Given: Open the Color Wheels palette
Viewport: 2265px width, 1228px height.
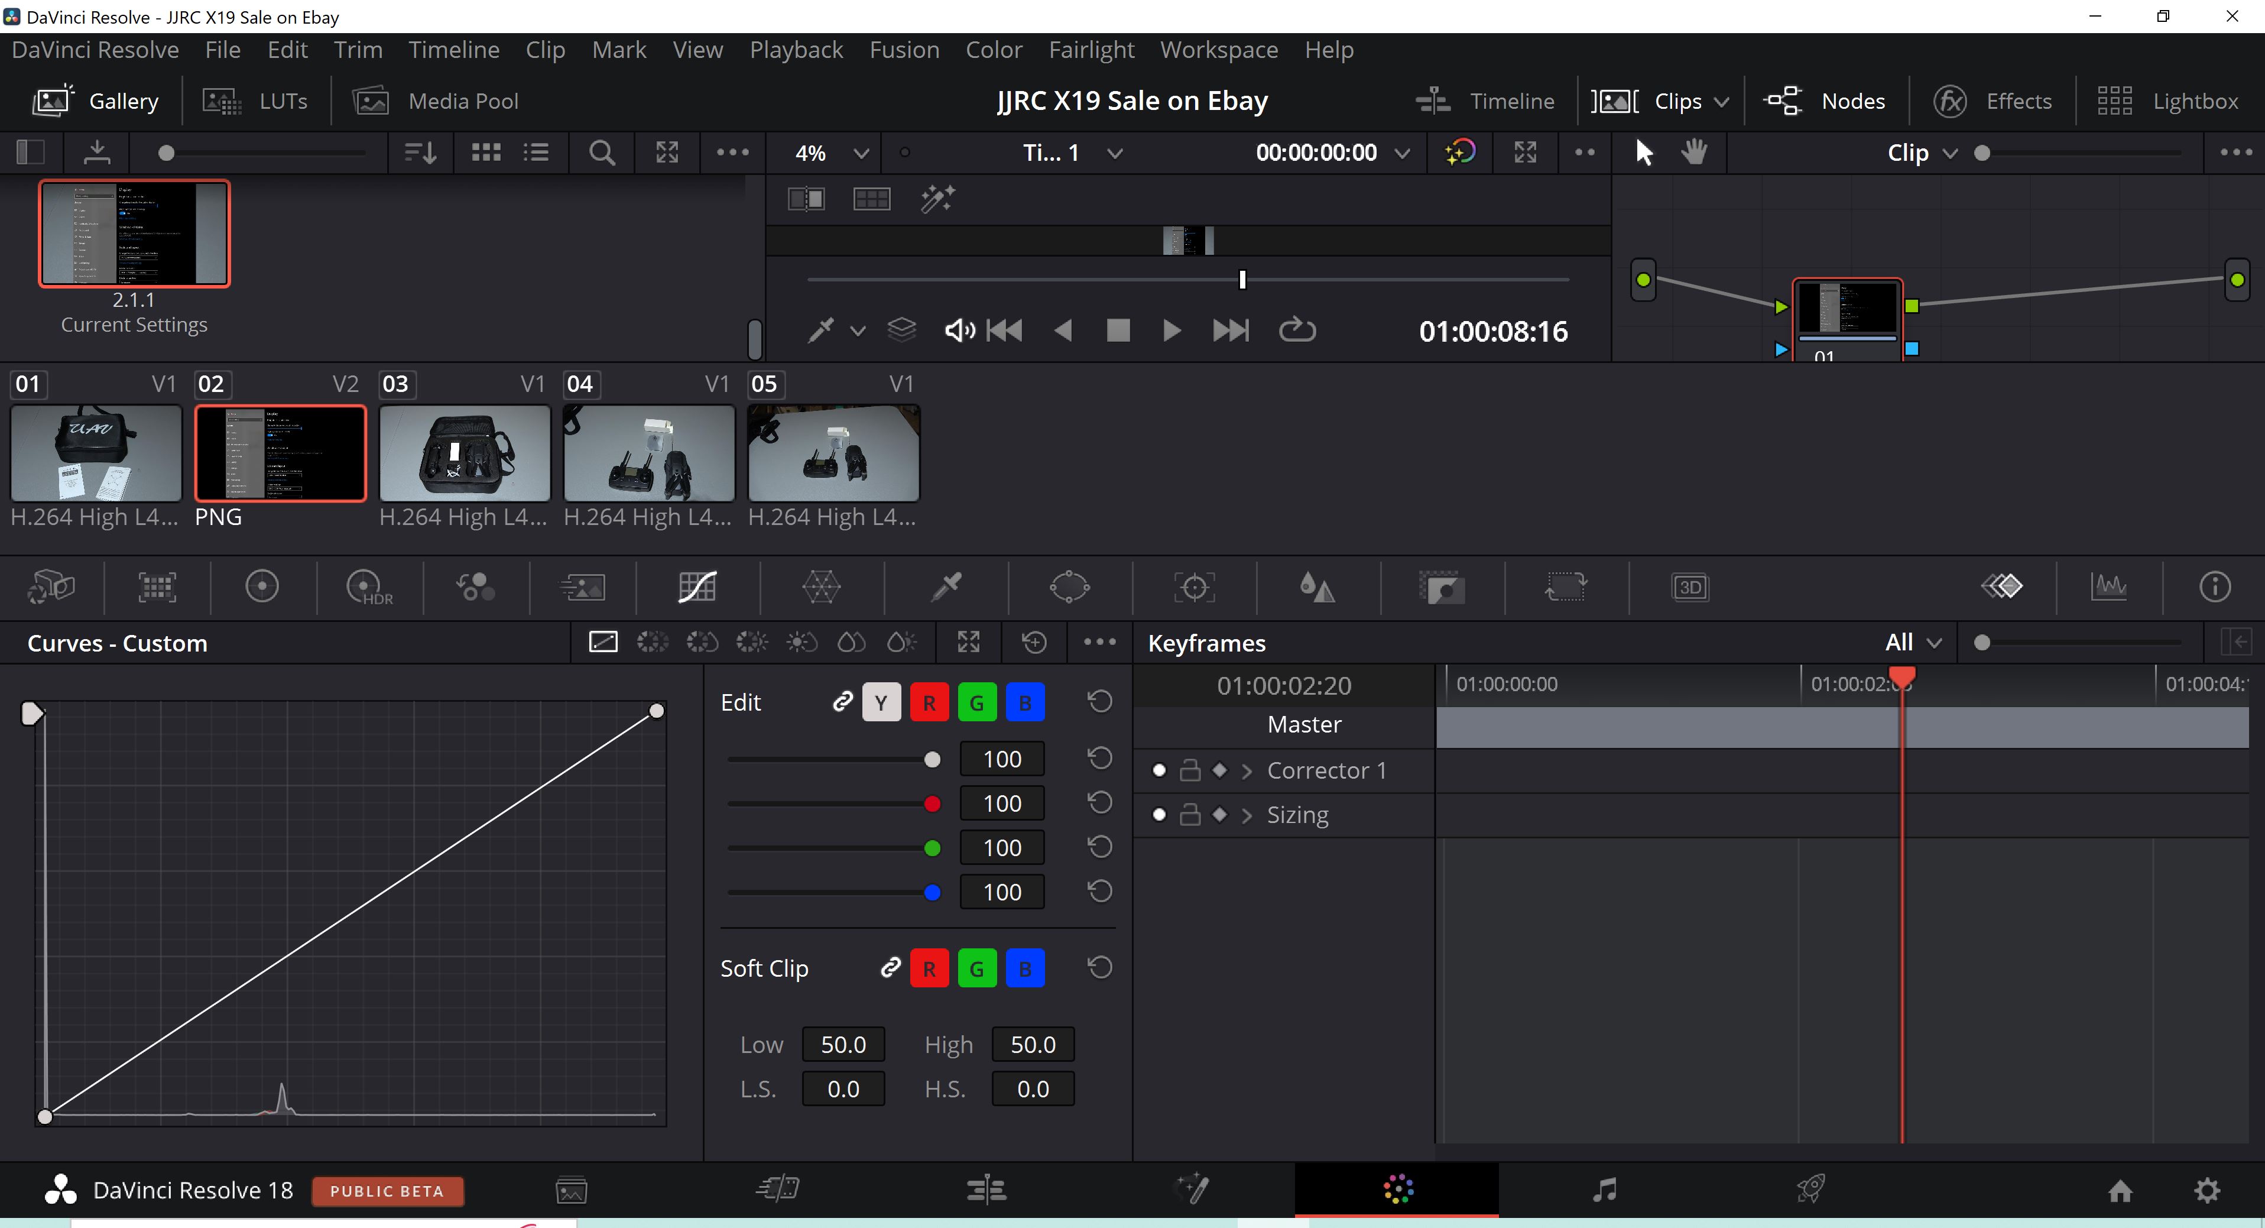Looking at the screenshot, I should click(x=261, y=587).
